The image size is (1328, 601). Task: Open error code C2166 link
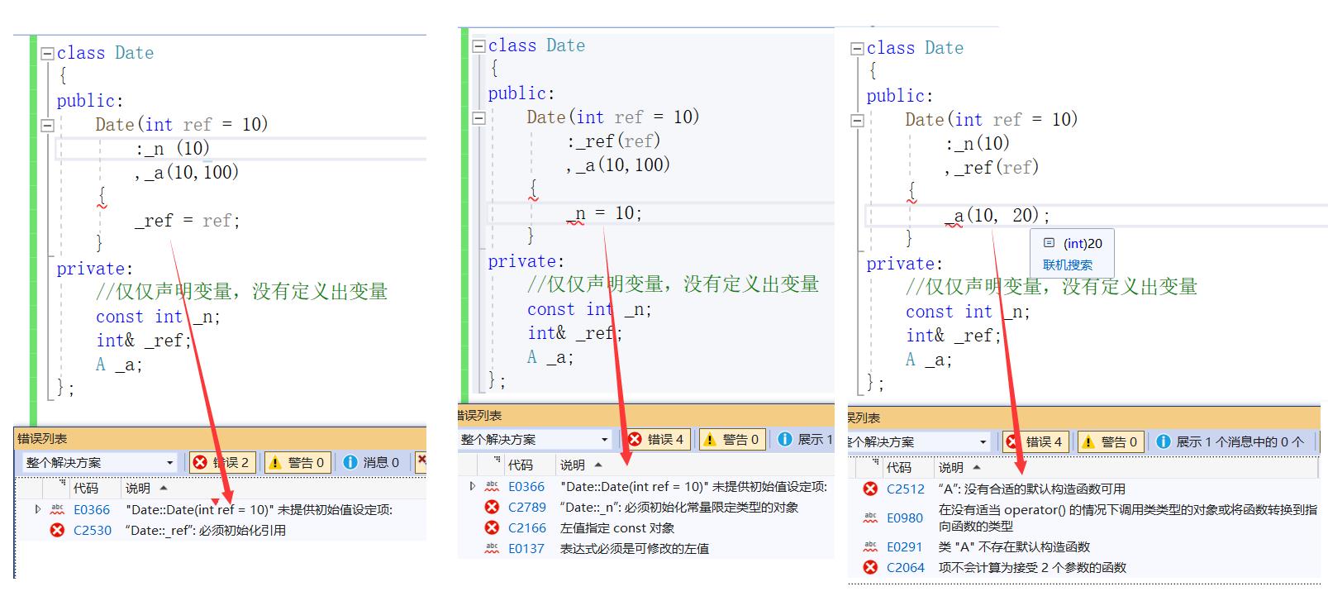click(527, 527)
